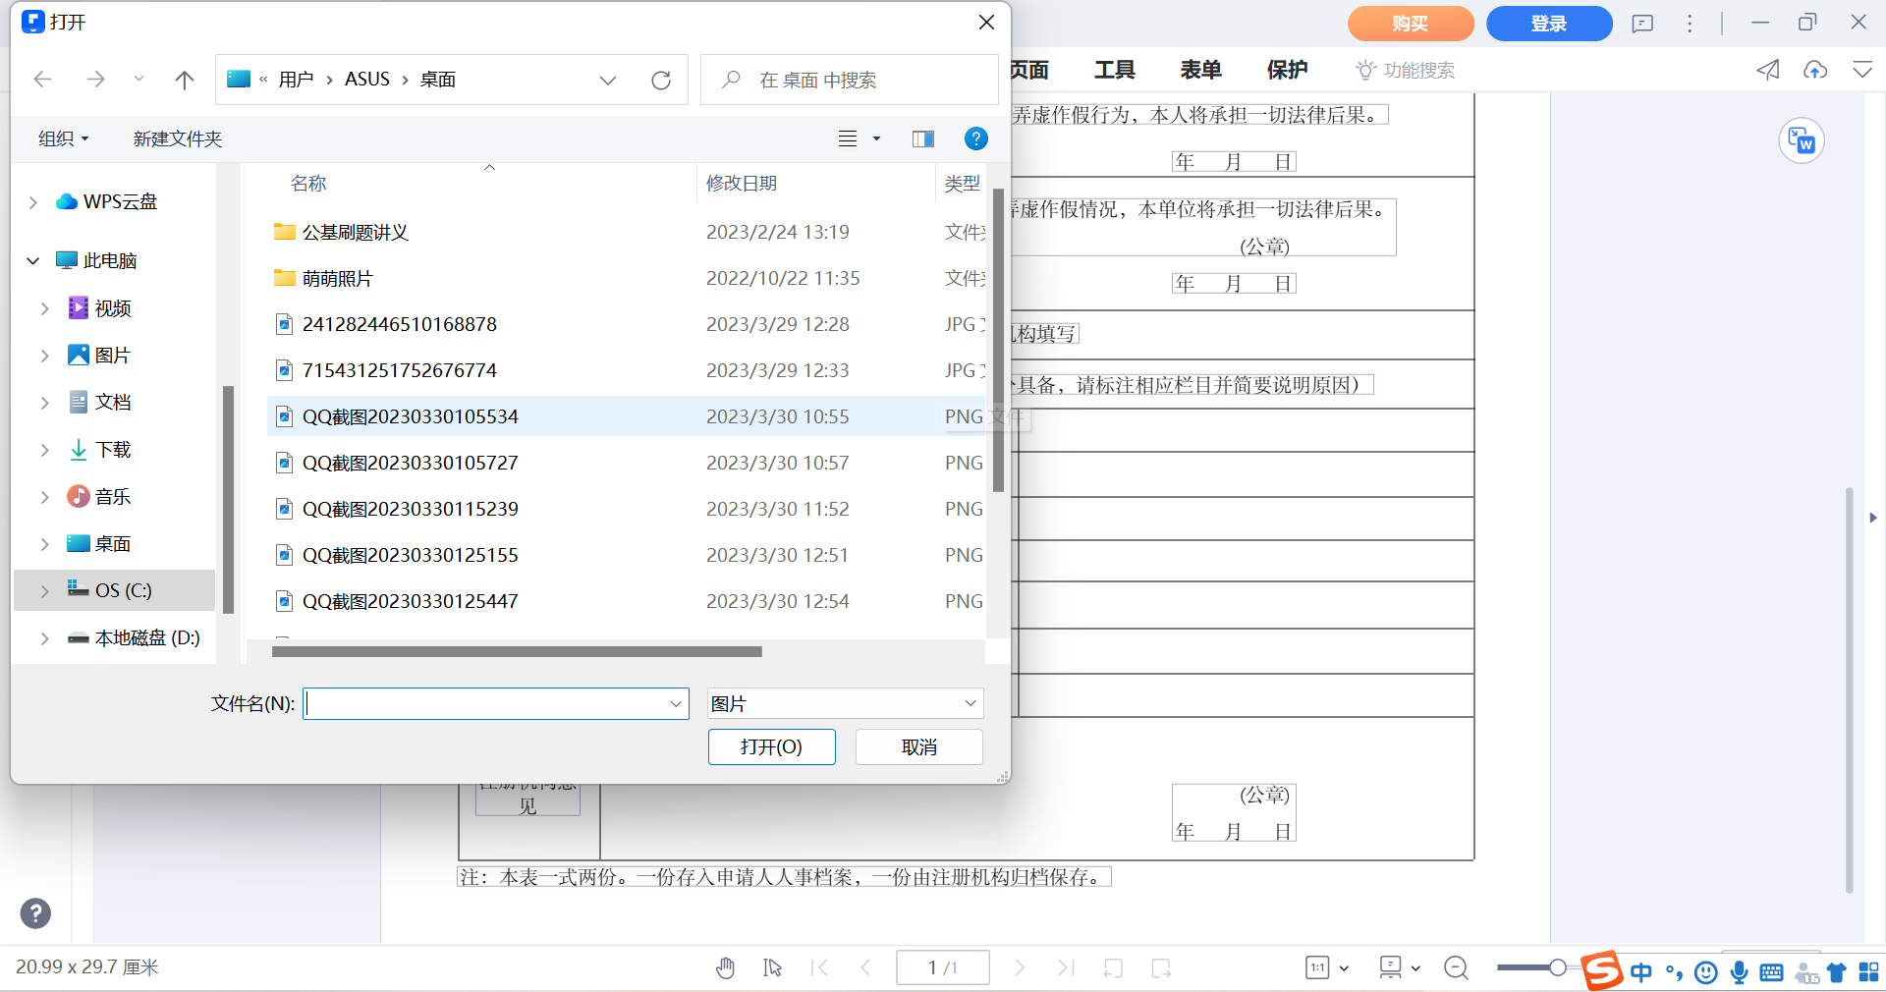Click the 打开(O) button
The height and width of the screenshot is (992, 1886).
[771, 746]
